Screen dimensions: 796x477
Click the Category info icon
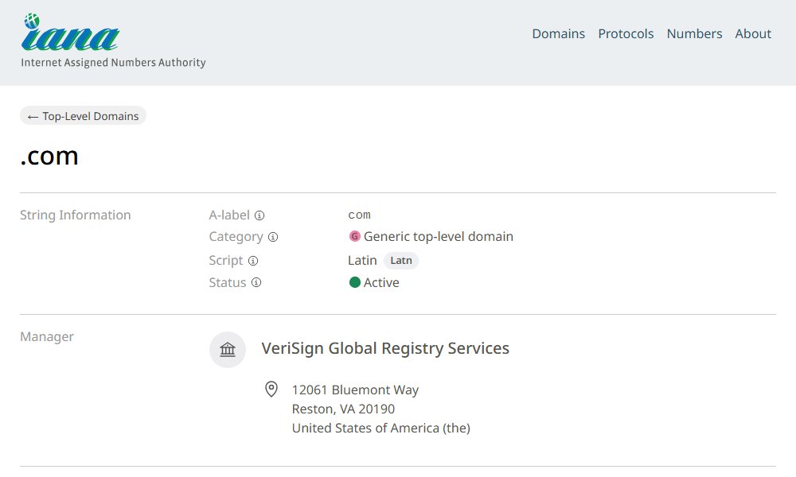pos(273,237)
